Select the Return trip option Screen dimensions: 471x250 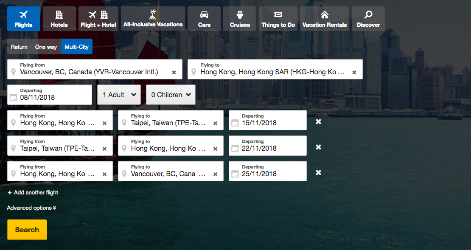[19, 47]
